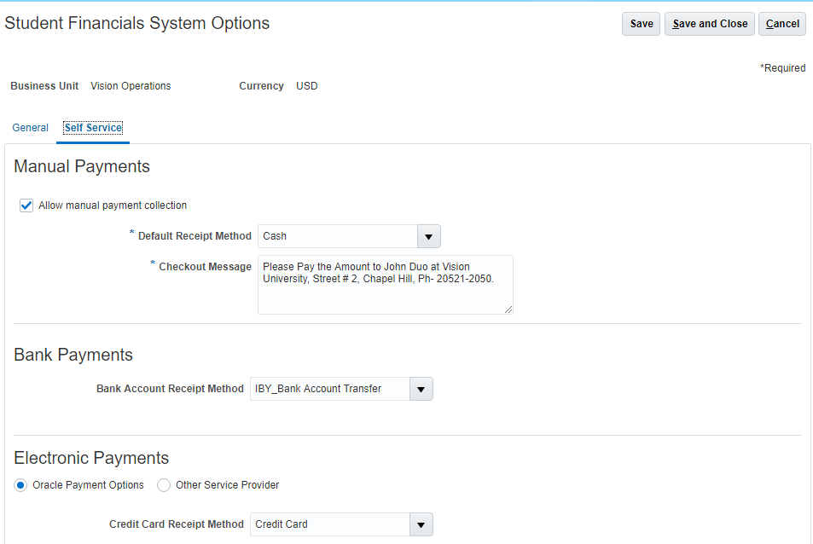Screen dimensions: 813x544
Task: Uncheck Allow manual payment collection
Action: pos(26,205)
